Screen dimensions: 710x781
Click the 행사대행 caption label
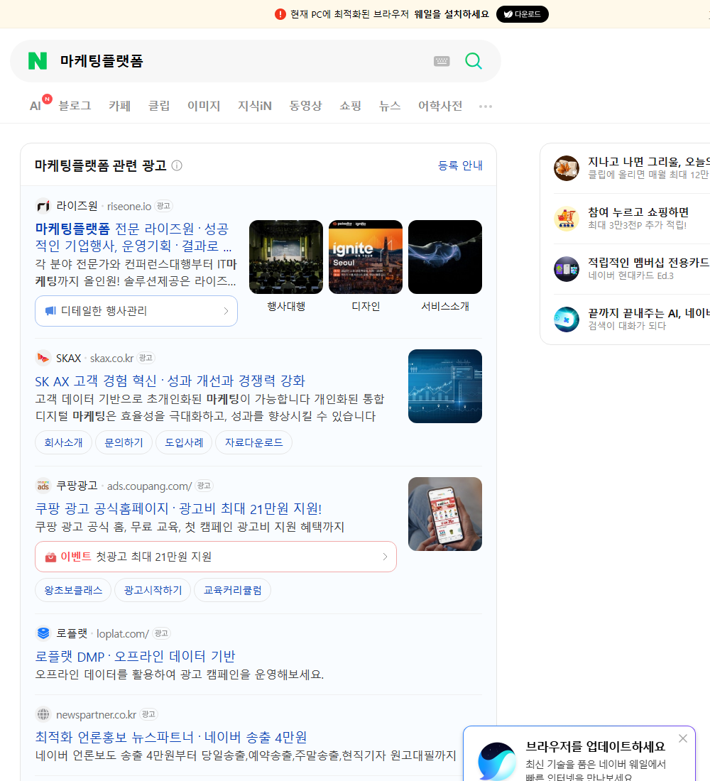click(286, 306)
